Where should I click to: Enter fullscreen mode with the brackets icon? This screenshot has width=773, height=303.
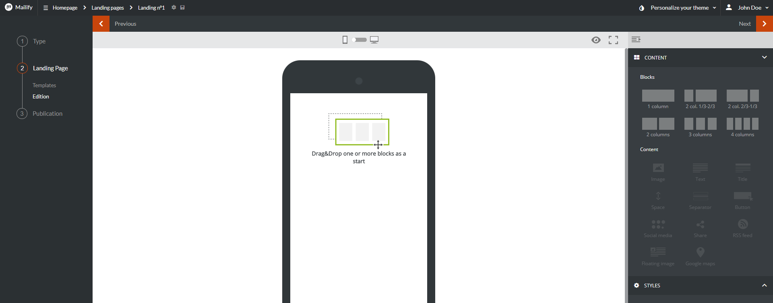[613, 40]
